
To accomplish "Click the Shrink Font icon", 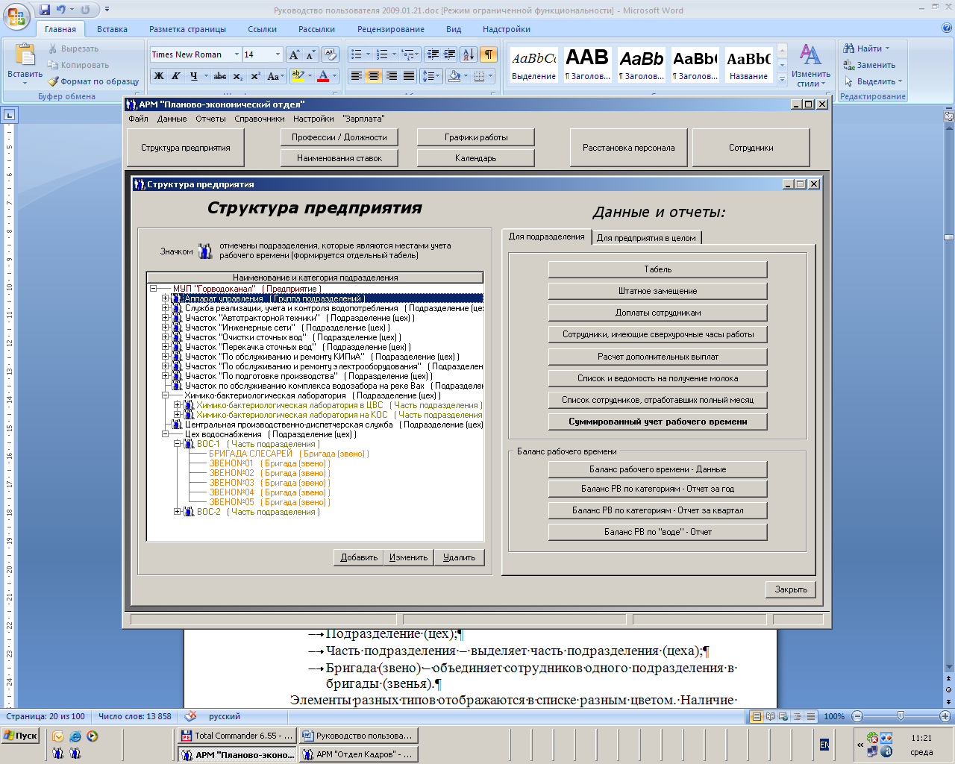I will click(310, 54).
